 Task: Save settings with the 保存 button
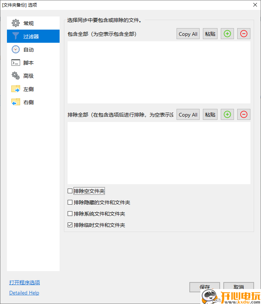click(x=205, y=287)
